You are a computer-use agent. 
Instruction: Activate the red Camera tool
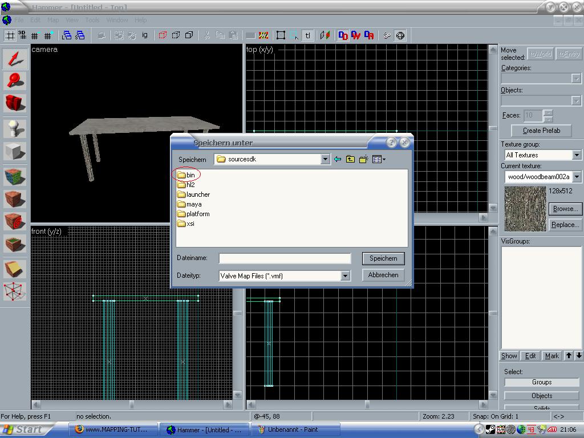click(15, 103)
